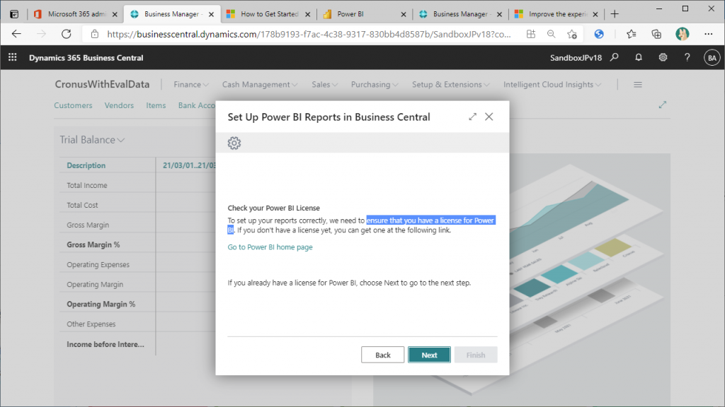Click the gear icon in setup dialog

click(234, 143)
